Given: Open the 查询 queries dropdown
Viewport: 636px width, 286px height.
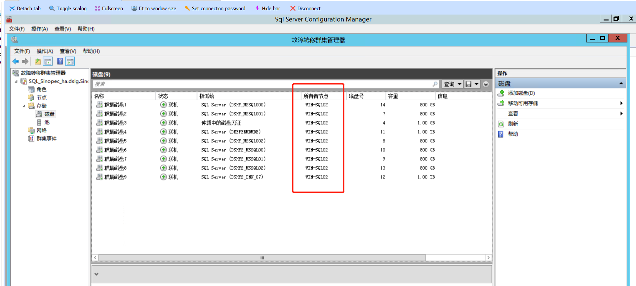Looking at the screenshot, I should (452, 84).
